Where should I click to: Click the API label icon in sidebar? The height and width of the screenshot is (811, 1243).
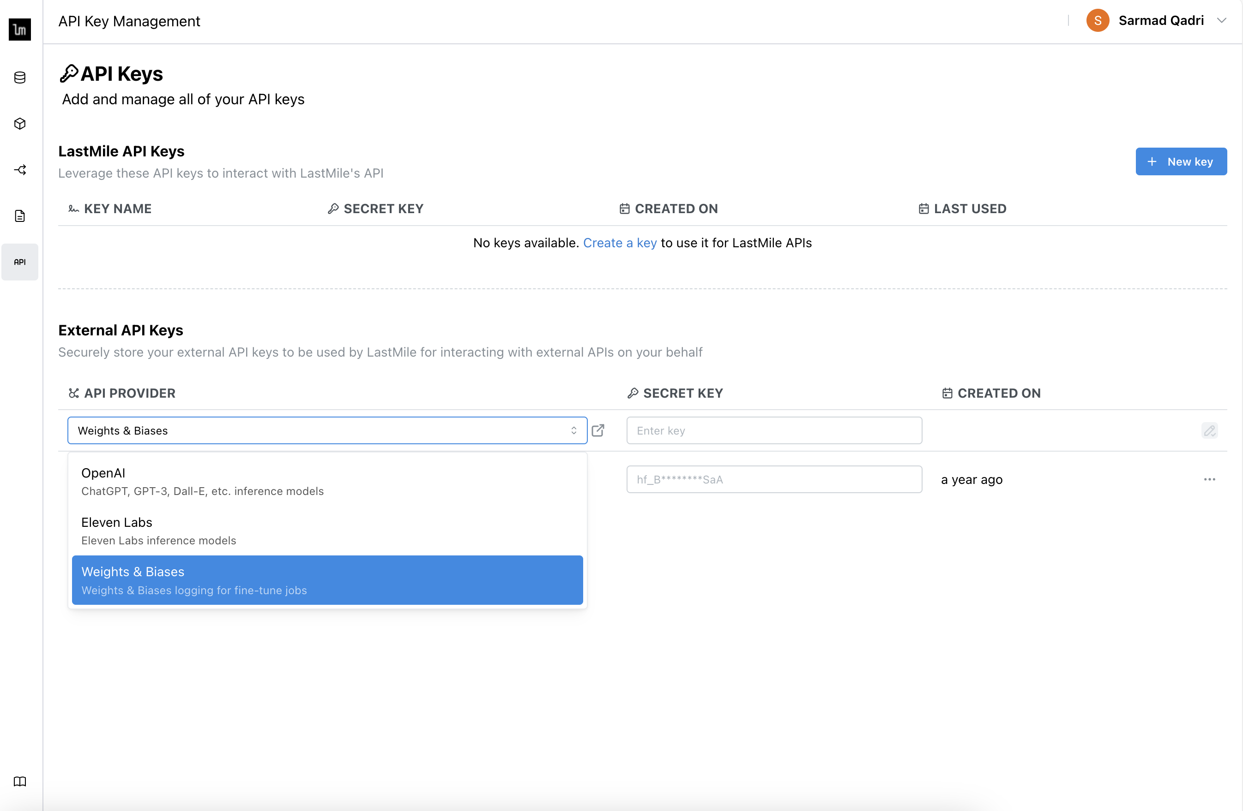click(x=20, y=262)
